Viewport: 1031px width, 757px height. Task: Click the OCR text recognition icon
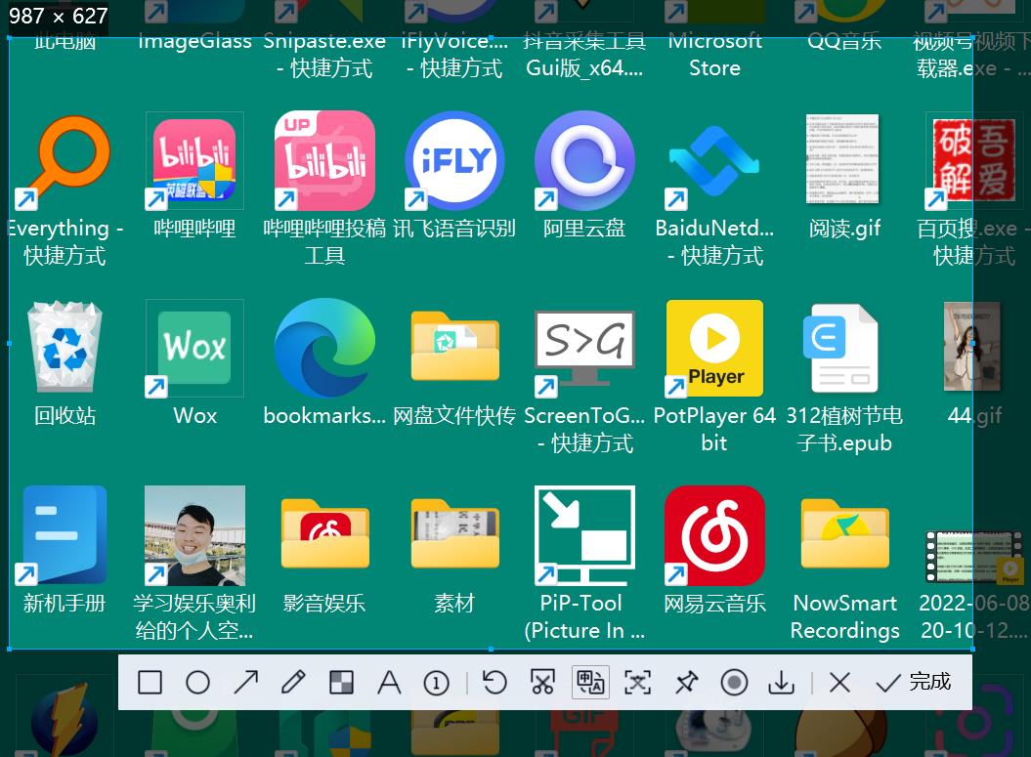click(x=637, y=682)
